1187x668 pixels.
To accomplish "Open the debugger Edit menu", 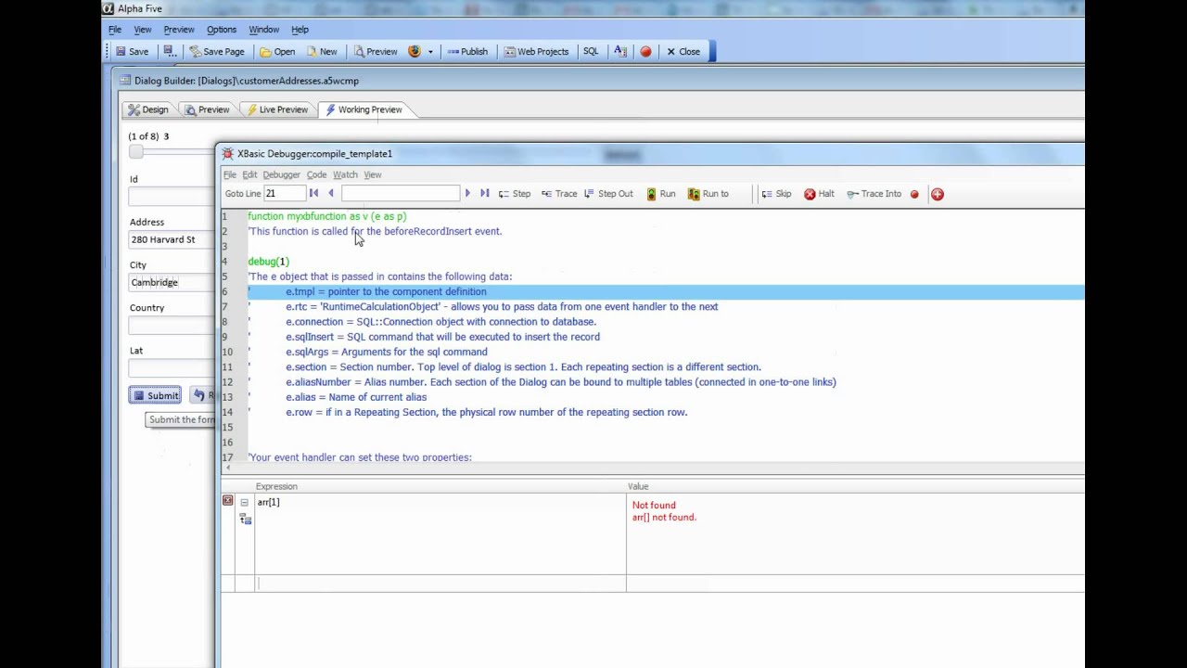I will point(249,174).
